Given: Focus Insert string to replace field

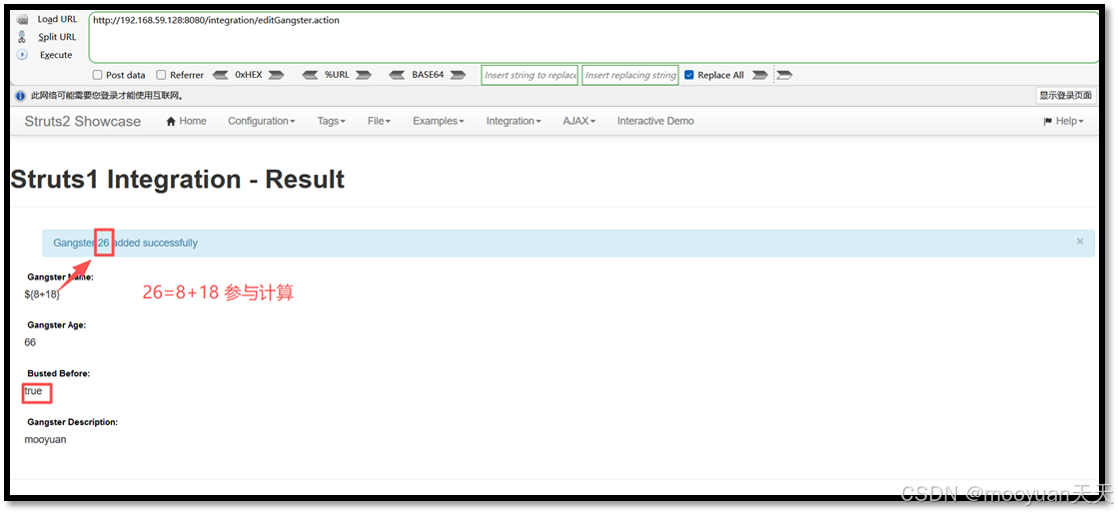Looking at the screenshot, I should pos(530,75).
